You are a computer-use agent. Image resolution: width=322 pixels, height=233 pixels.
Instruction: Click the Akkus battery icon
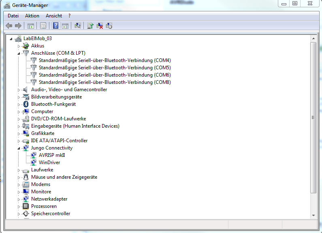pos(26,46)
